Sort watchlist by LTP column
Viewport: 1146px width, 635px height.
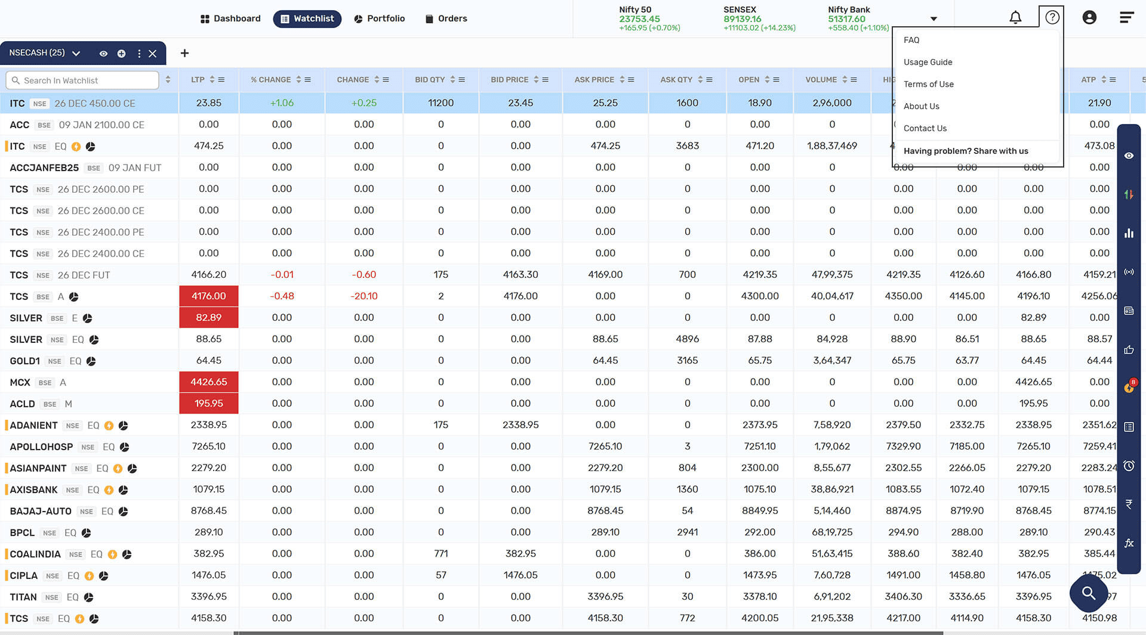click(x=212, y=80)
